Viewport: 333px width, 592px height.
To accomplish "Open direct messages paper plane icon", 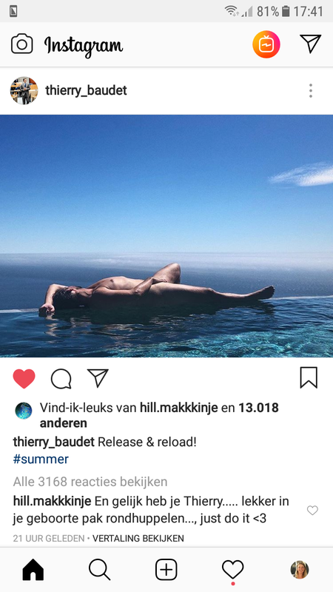I will (x=310, y=44).
